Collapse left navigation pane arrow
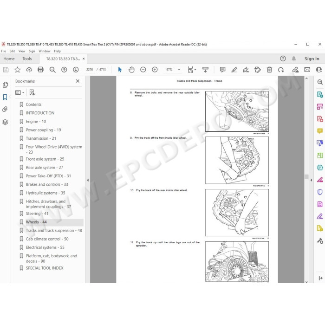Image resolution: width=325 pixels, height=325 pixels. (88, 180)
